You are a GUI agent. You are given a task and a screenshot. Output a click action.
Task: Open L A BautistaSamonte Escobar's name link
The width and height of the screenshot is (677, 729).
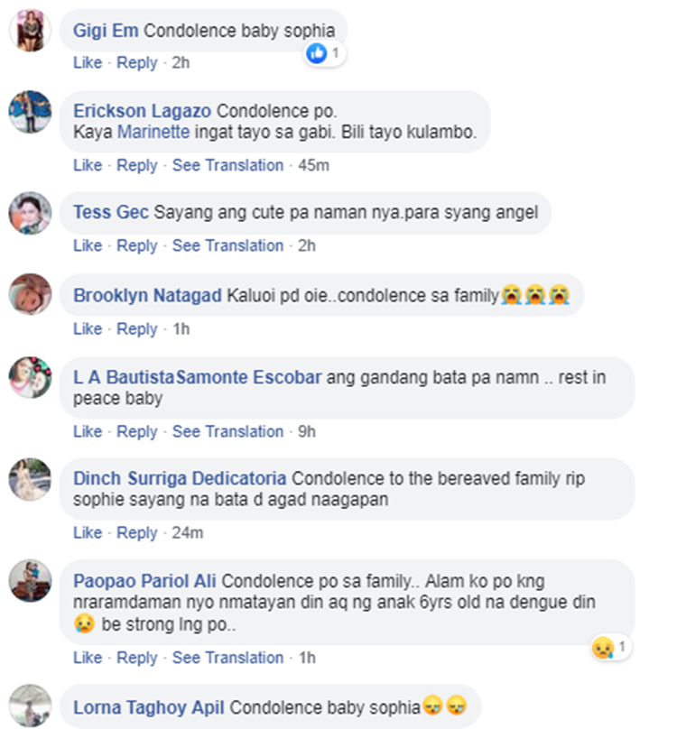[x=198, y=377]
